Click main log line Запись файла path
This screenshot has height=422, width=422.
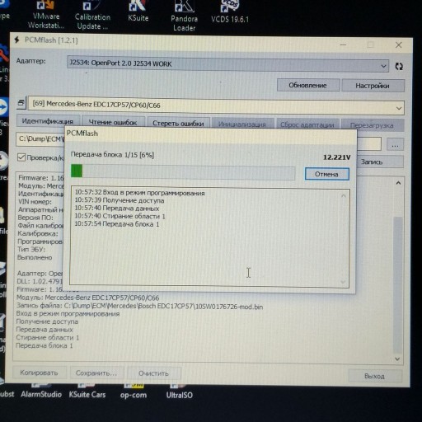click(x=139, y=306)
